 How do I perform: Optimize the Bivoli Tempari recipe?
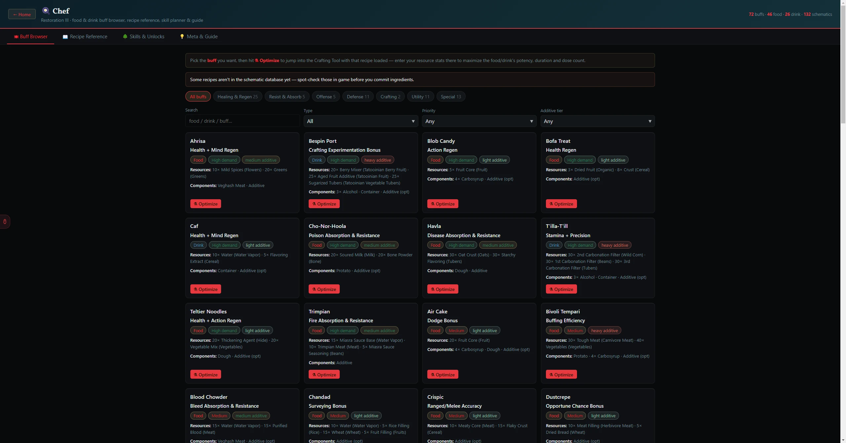click(x=561, y=375)
